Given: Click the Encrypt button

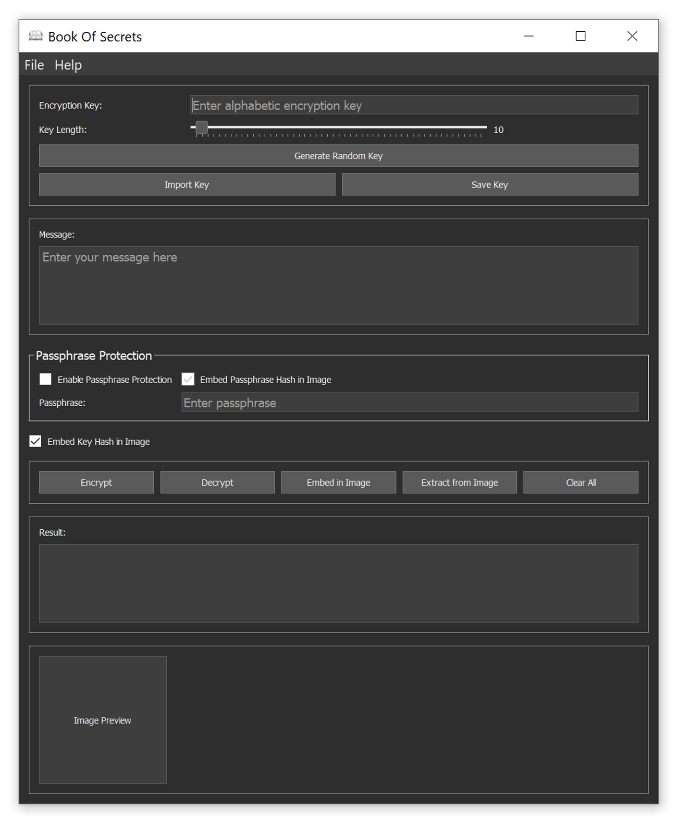Looking at the screenshot, I should coord(96,483).
